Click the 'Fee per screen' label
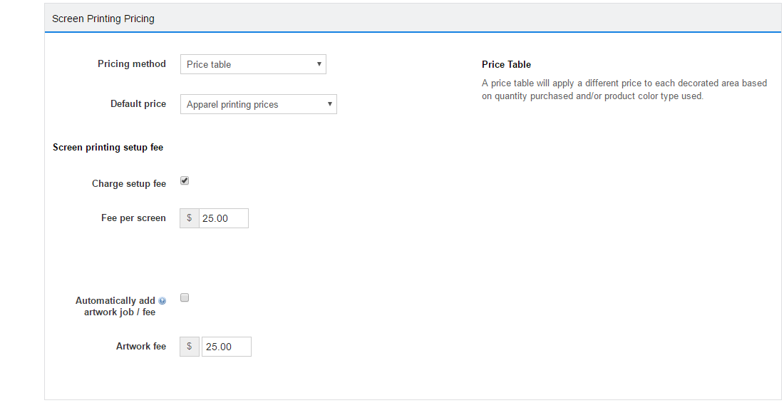 pyautogui.click(x=133, y=218)
